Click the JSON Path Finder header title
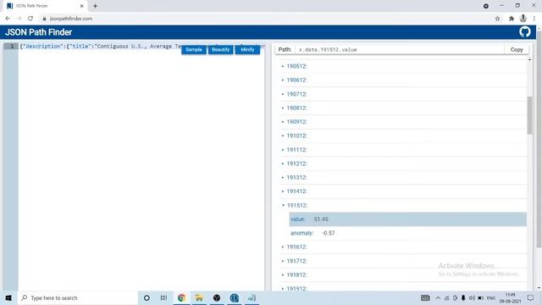This screenshot has width=542, height=305. [38, 32]
